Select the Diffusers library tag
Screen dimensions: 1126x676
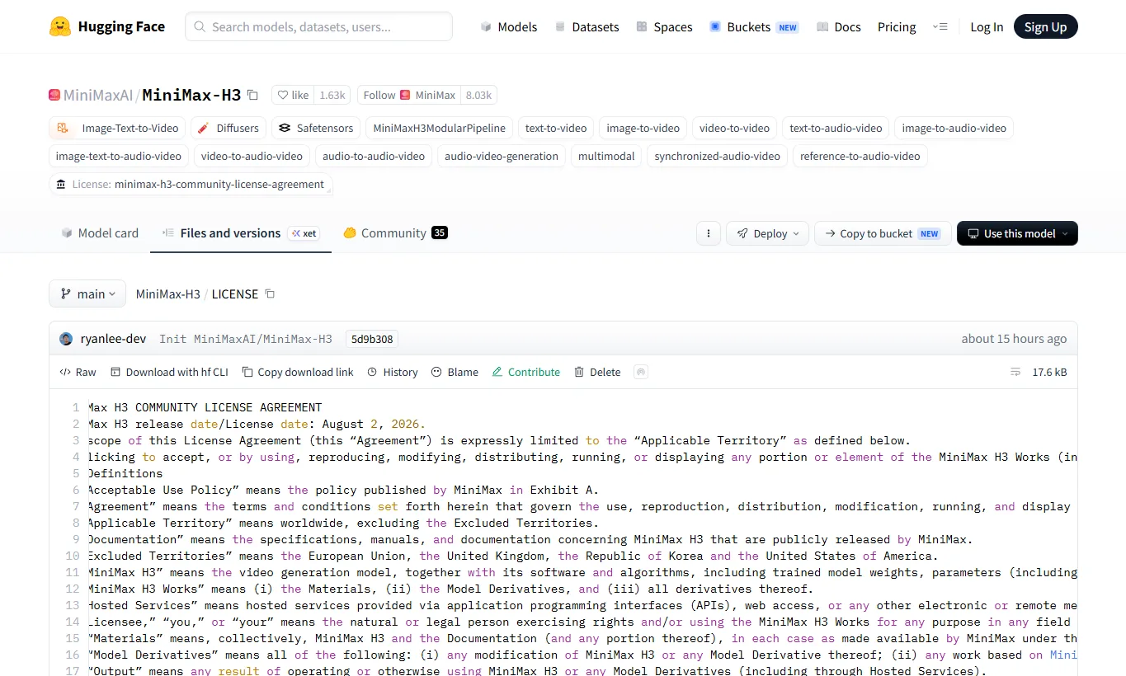tap(228, 128)
